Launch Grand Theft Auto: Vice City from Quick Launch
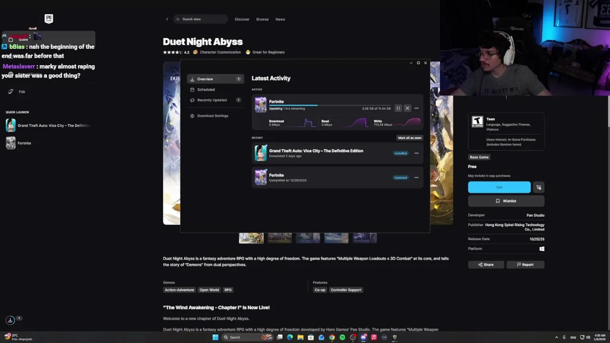This screenshot has width=610, height=343. pyautogui.click(x=48, y=125)
